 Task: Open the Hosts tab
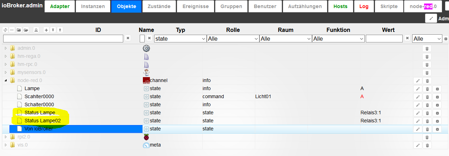341,6
